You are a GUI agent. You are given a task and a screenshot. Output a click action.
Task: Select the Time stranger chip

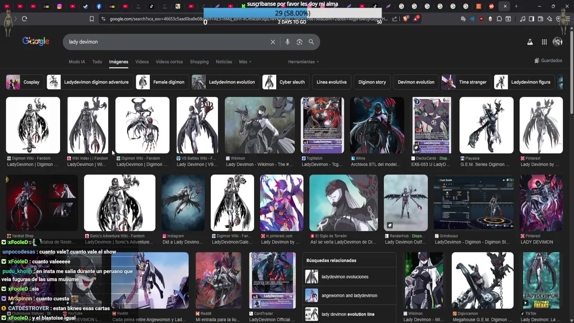coord(466,82)
